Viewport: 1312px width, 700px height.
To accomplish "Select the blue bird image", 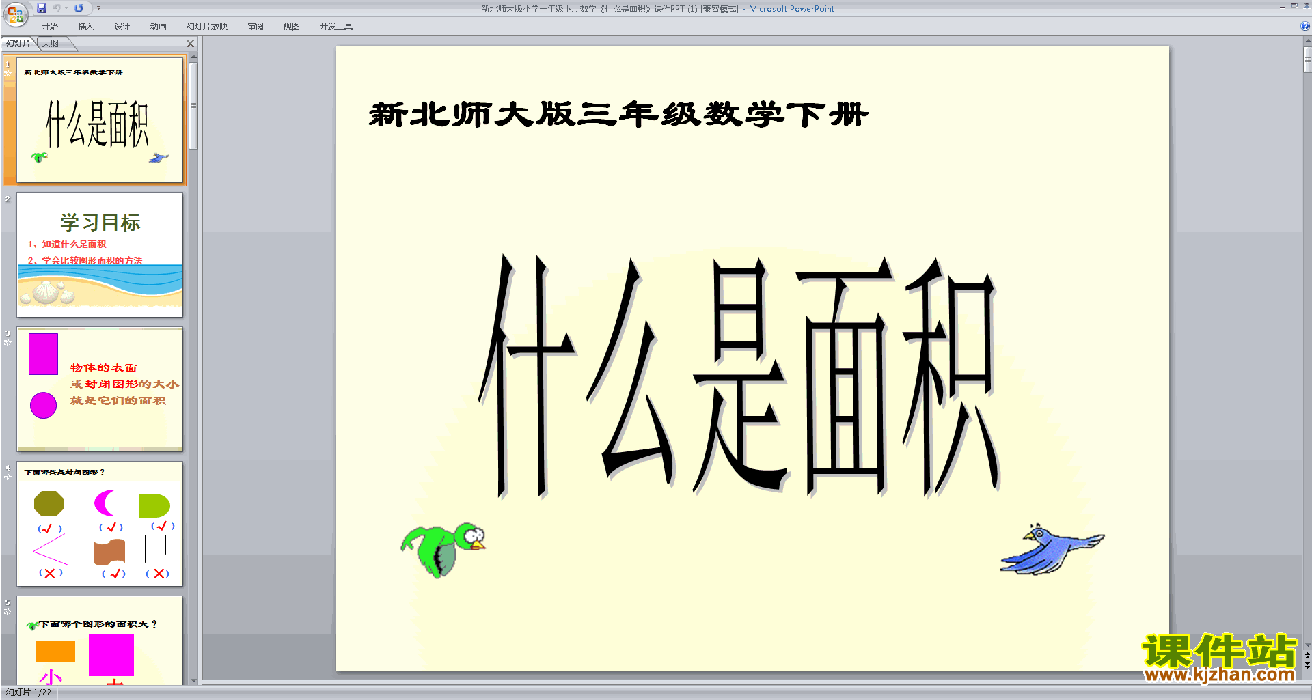I will (1052, 549).
